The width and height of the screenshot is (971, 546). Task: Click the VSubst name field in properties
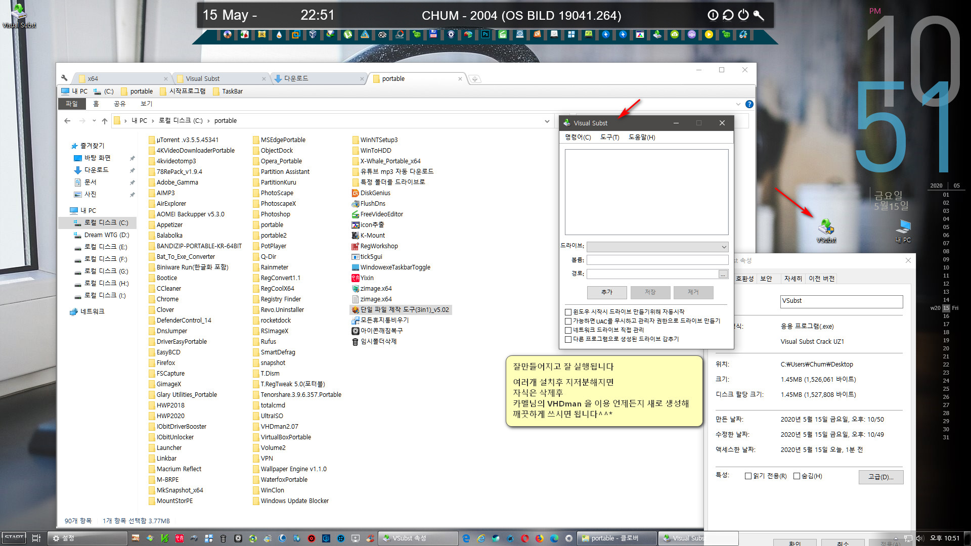pos(842,301)
